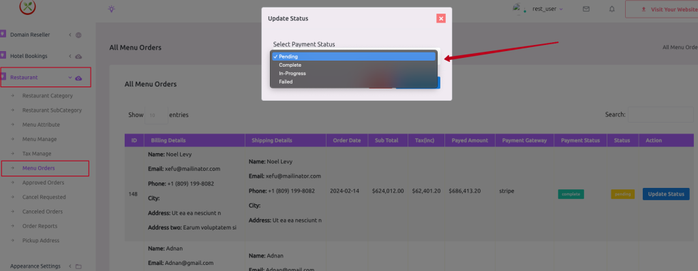
Task: Click the restaurant logo icon
Action: coord(27,6)
